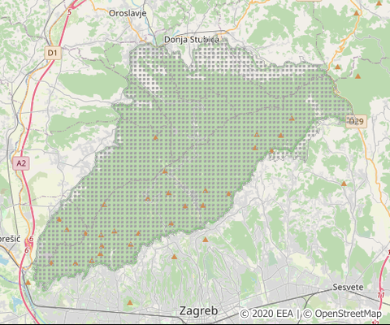Screen dimensions: 390x325
Task: Click the partially visible Zaprešić label
Action: click(10, 239)
